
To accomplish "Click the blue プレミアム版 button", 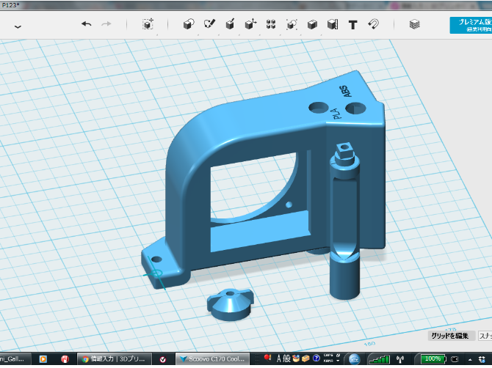I will [x=471, y=25].
